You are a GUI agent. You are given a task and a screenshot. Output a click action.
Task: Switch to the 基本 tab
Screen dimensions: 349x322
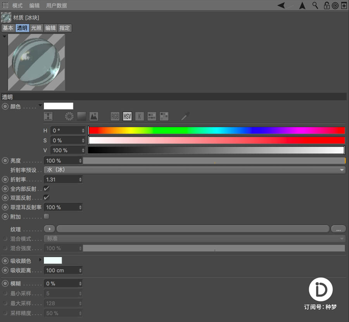coord(8,28)
